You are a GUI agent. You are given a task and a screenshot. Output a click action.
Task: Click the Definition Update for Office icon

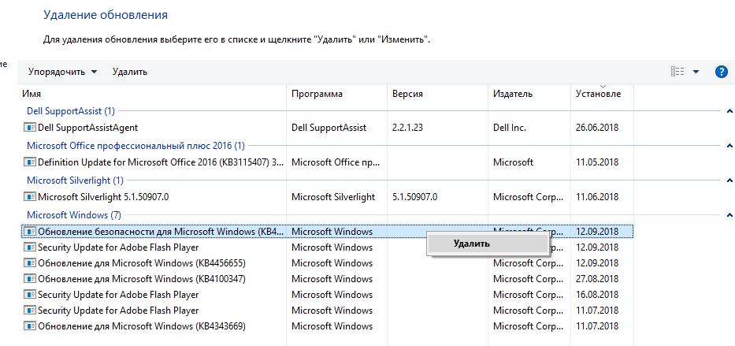pos(29,162)
